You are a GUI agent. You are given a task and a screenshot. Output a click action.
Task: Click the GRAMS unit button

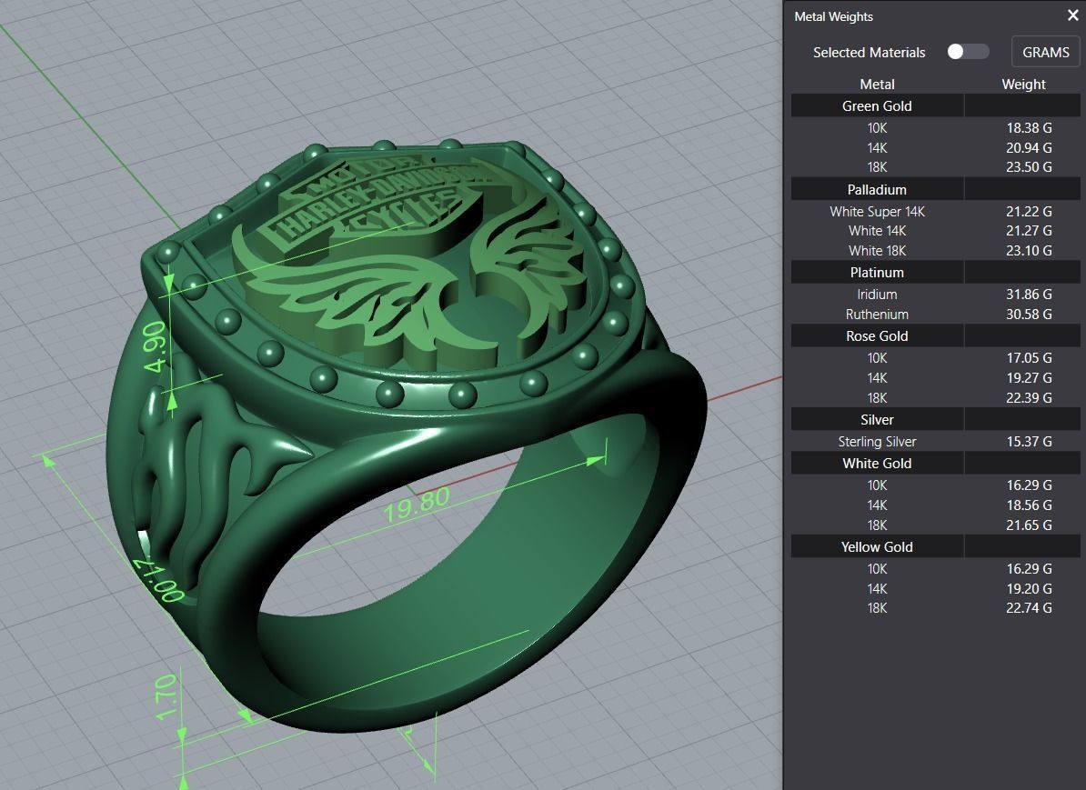coord(1045,52)
